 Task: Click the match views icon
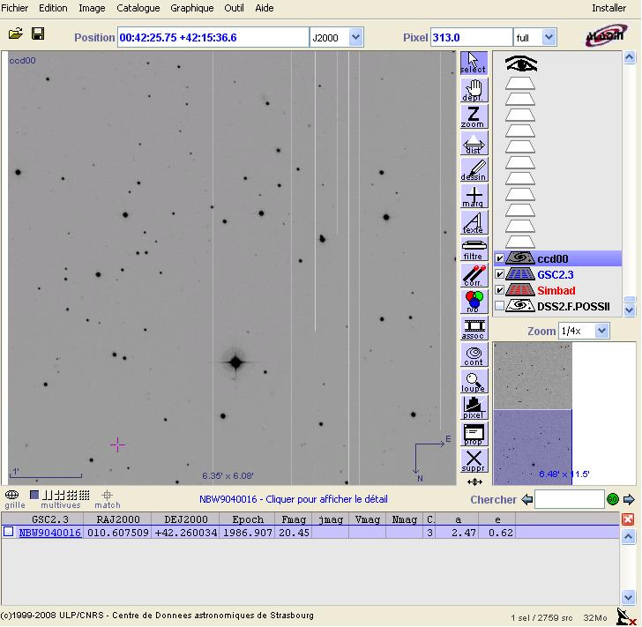[108, 499]
